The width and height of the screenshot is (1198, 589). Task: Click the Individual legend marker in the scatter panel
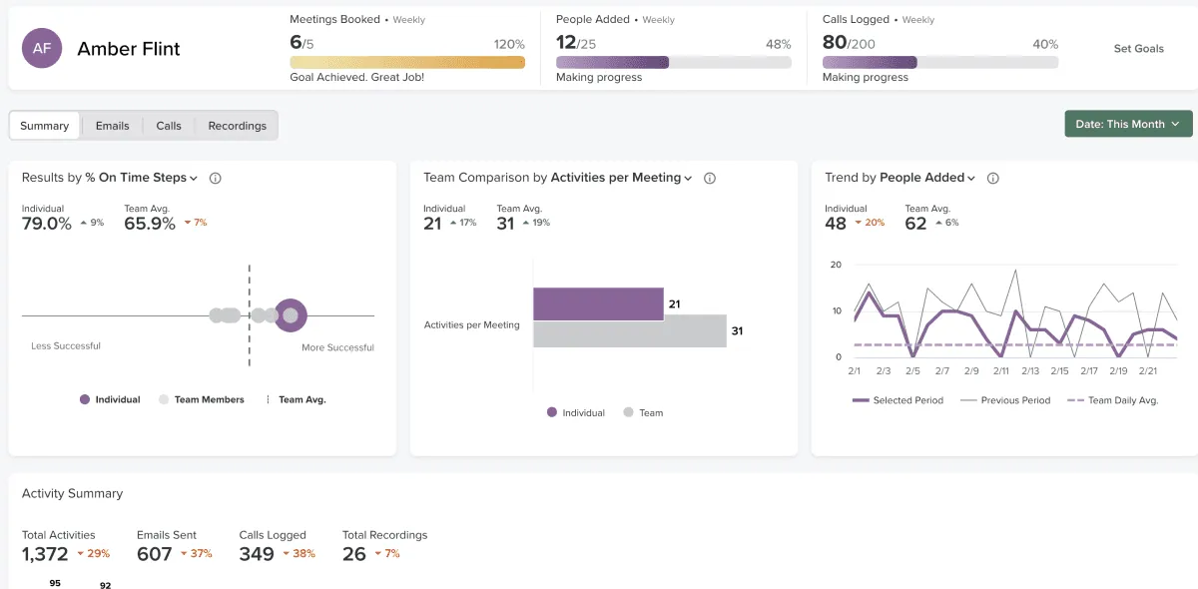click(x=83, y=398)
